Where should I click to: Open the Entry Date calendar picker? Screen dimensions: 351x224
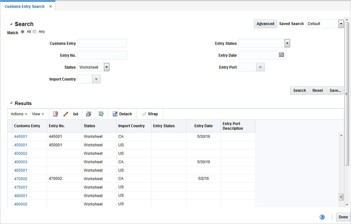coord(281,55)
